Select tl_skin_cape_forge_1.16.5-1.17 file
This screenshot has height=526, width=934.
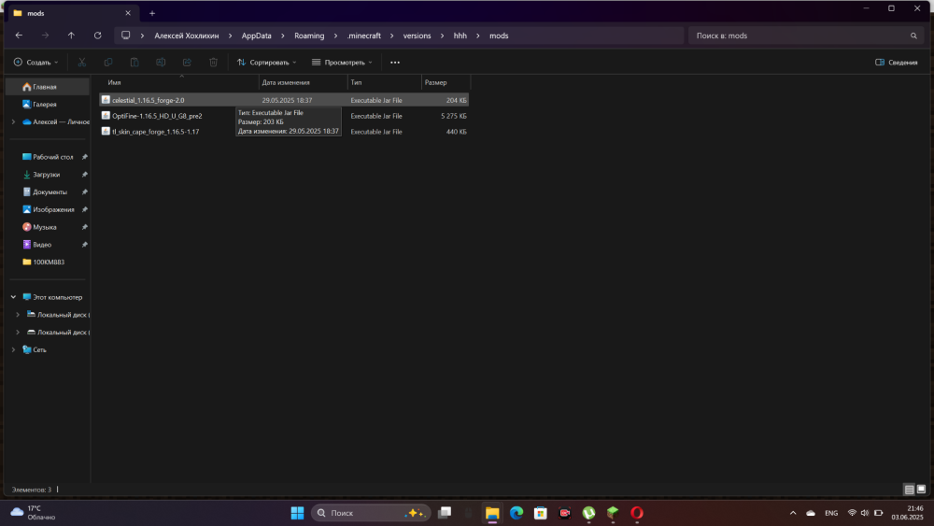[x=284, y=132]
